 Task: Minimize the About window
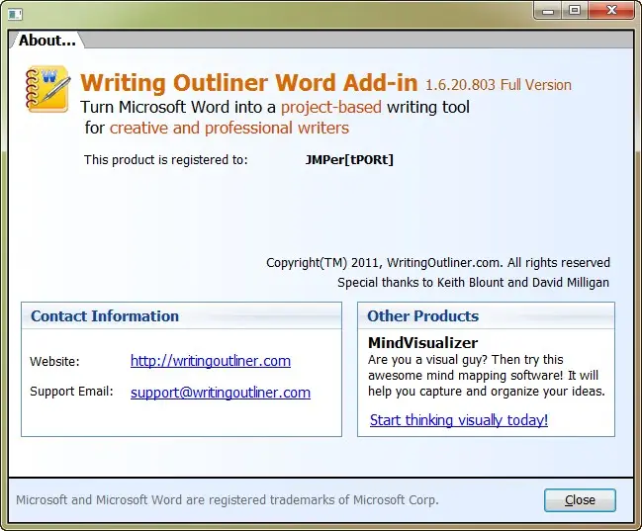[x=548, y=11]
